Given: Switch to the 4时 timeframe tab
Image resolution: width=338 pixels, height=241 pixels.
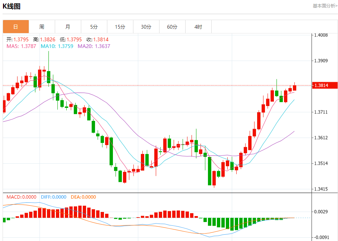Looking at the screenshot, I should pos(198,27).
